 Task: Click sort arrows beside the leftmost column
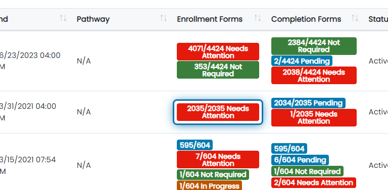point(63,18)
